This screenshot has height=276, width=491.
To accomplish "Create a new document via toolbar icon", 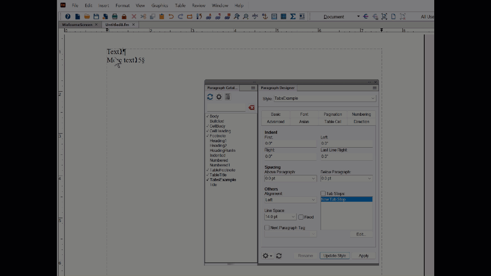I will (x=77, y=16).
